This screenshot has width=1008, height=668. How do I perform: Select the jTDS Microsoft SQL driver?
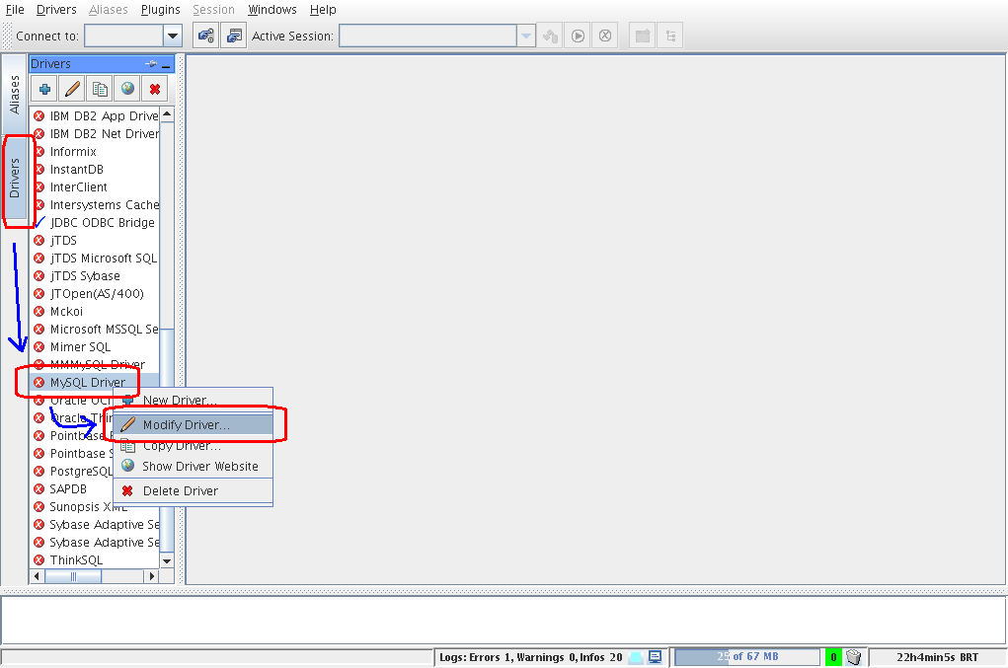(95, 259)
